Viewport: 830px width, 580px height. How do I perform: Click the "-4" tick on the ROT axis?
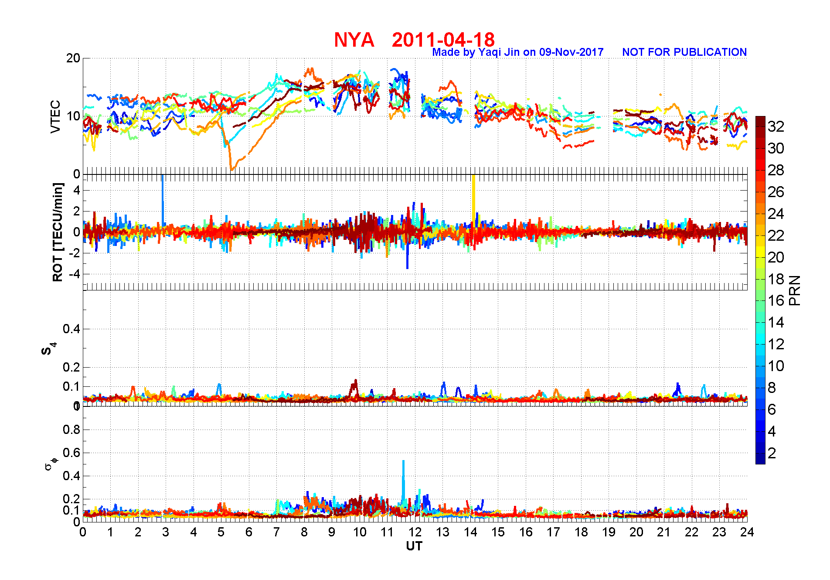tap(74, 274)
